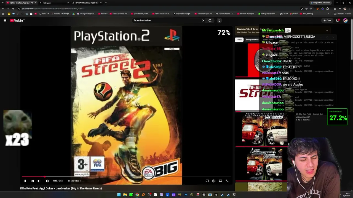Open the YouTube account avatar menu
The image size is (353, 198).
[x=345, y=20]
